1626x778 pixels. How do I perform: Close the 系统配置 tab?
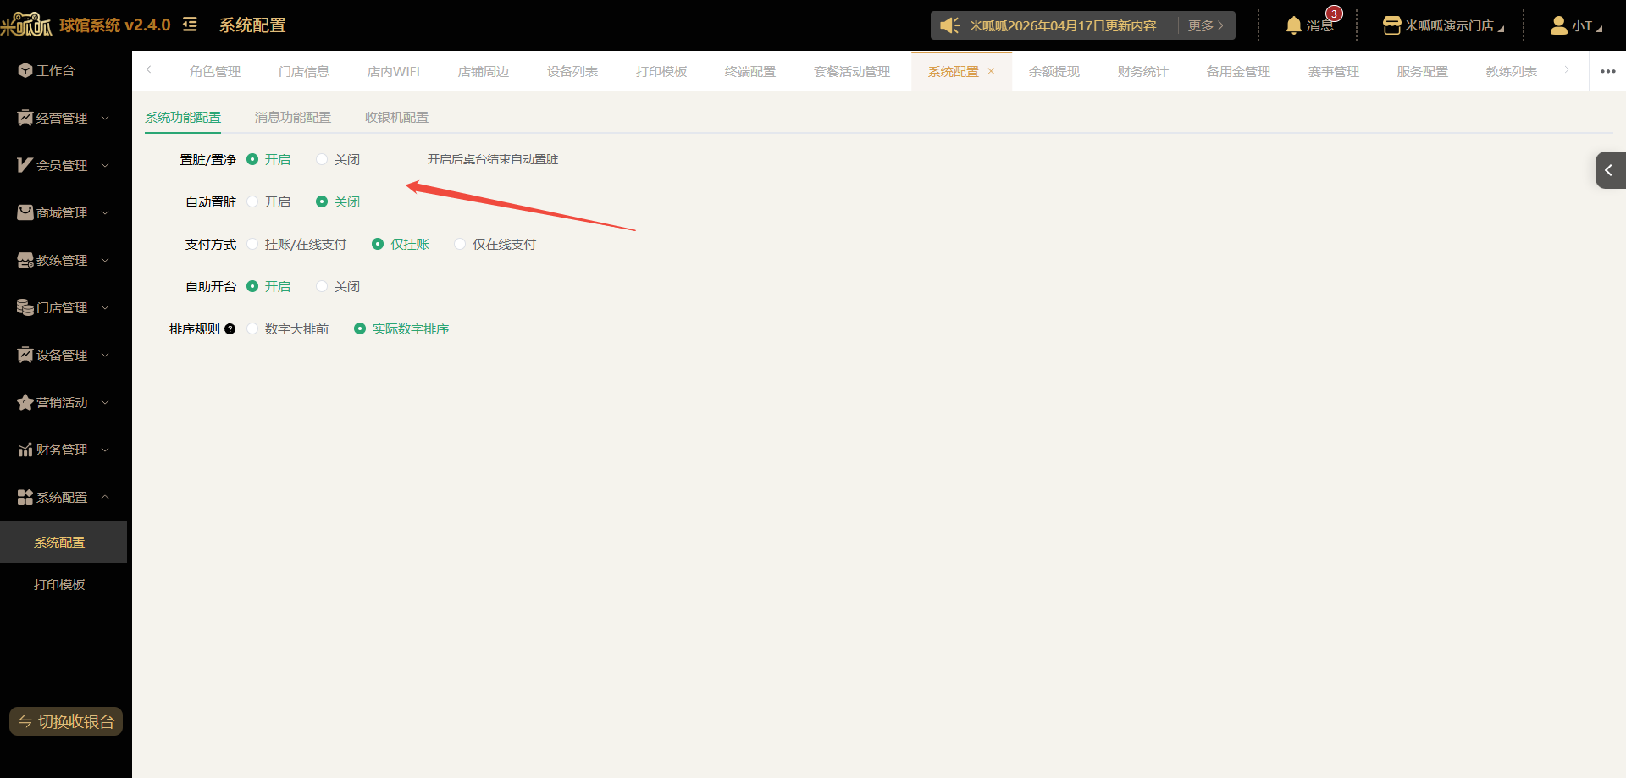(991, 71)
